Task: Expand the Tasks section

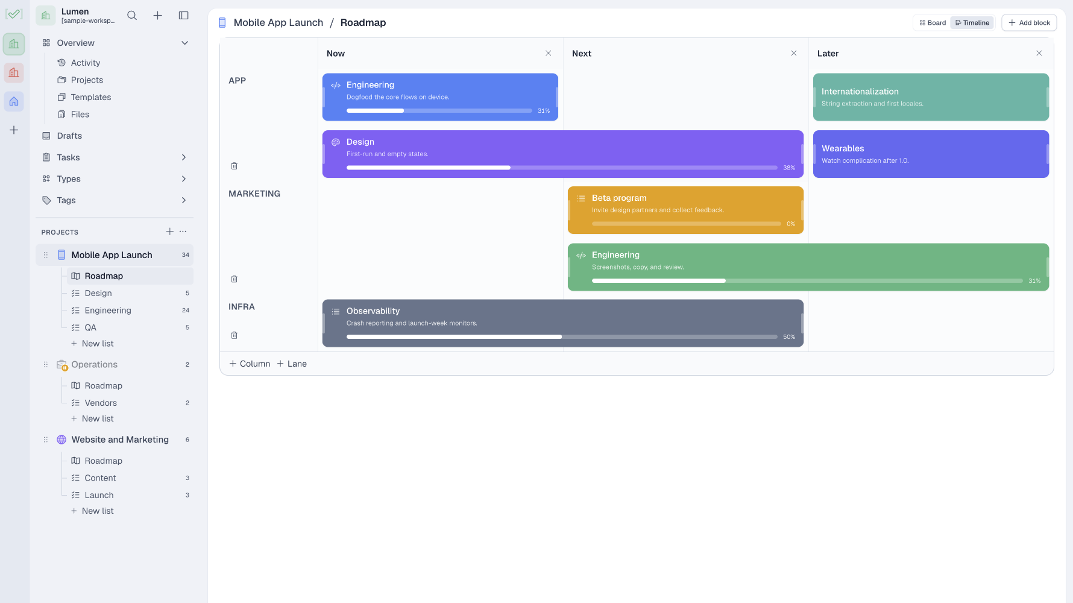Action: pyautogui.click(x=184, y=157)
